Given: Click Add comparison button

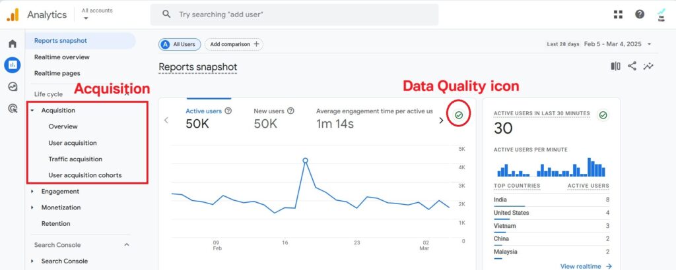Looking at the screenshot, I should [x=234, y=44].
